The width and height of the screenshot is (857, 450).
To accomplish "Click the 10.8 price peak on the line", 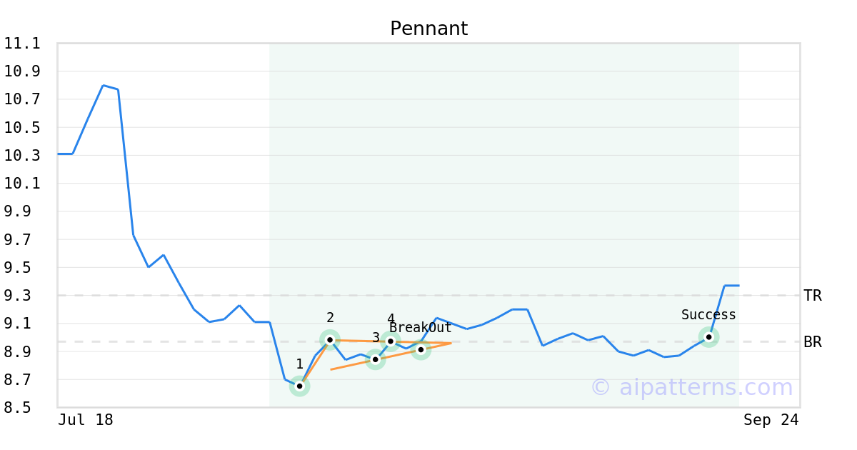I will point(103,85).
